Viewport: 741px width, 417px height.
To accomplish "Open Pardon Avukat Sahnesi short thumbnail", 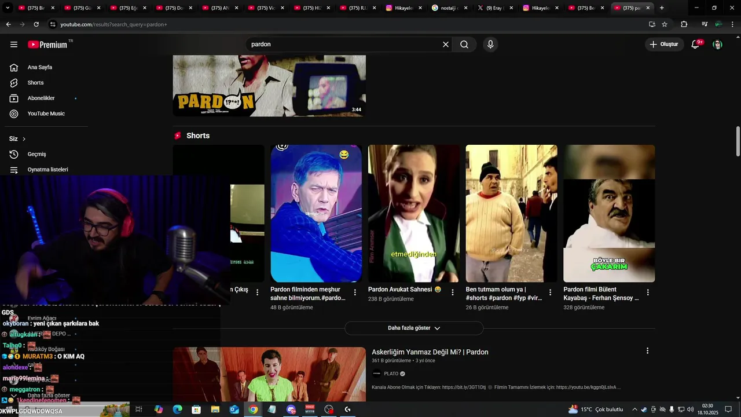I will coord(414,213).
